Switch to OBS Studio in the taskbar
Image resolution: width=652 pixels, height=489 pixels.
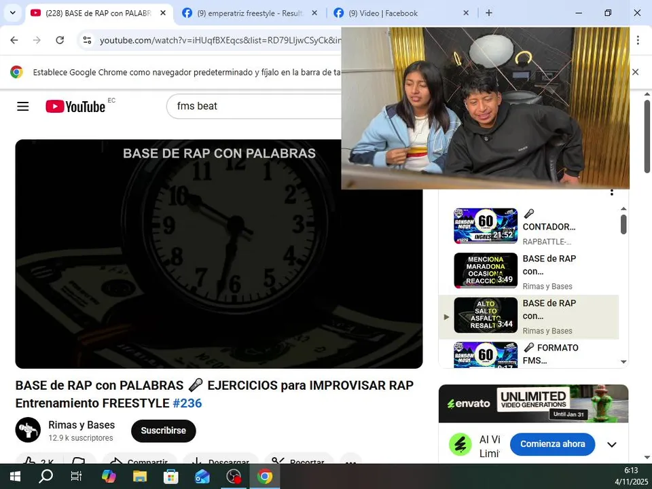pyautogui.click(x=234, y=476)
